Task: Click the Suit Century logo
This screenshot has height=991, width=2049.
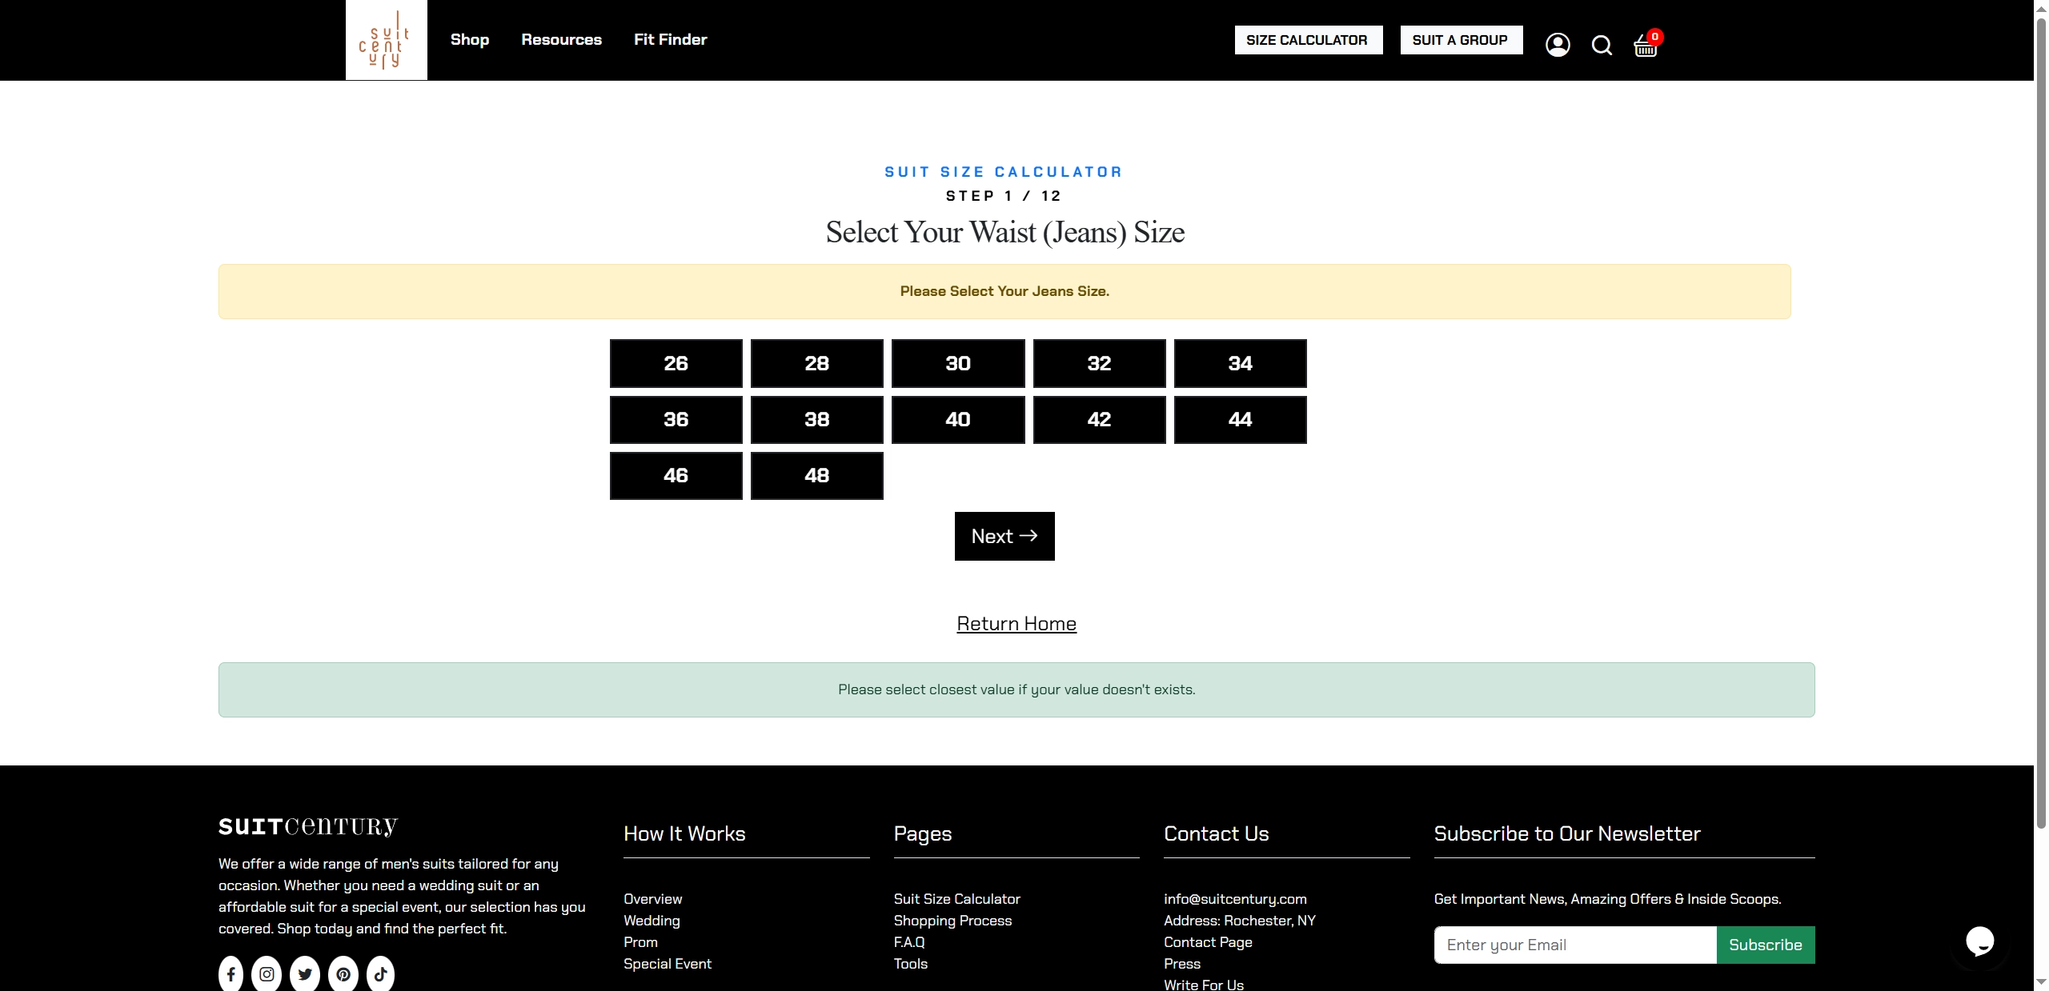Action: tap(387, 39)
